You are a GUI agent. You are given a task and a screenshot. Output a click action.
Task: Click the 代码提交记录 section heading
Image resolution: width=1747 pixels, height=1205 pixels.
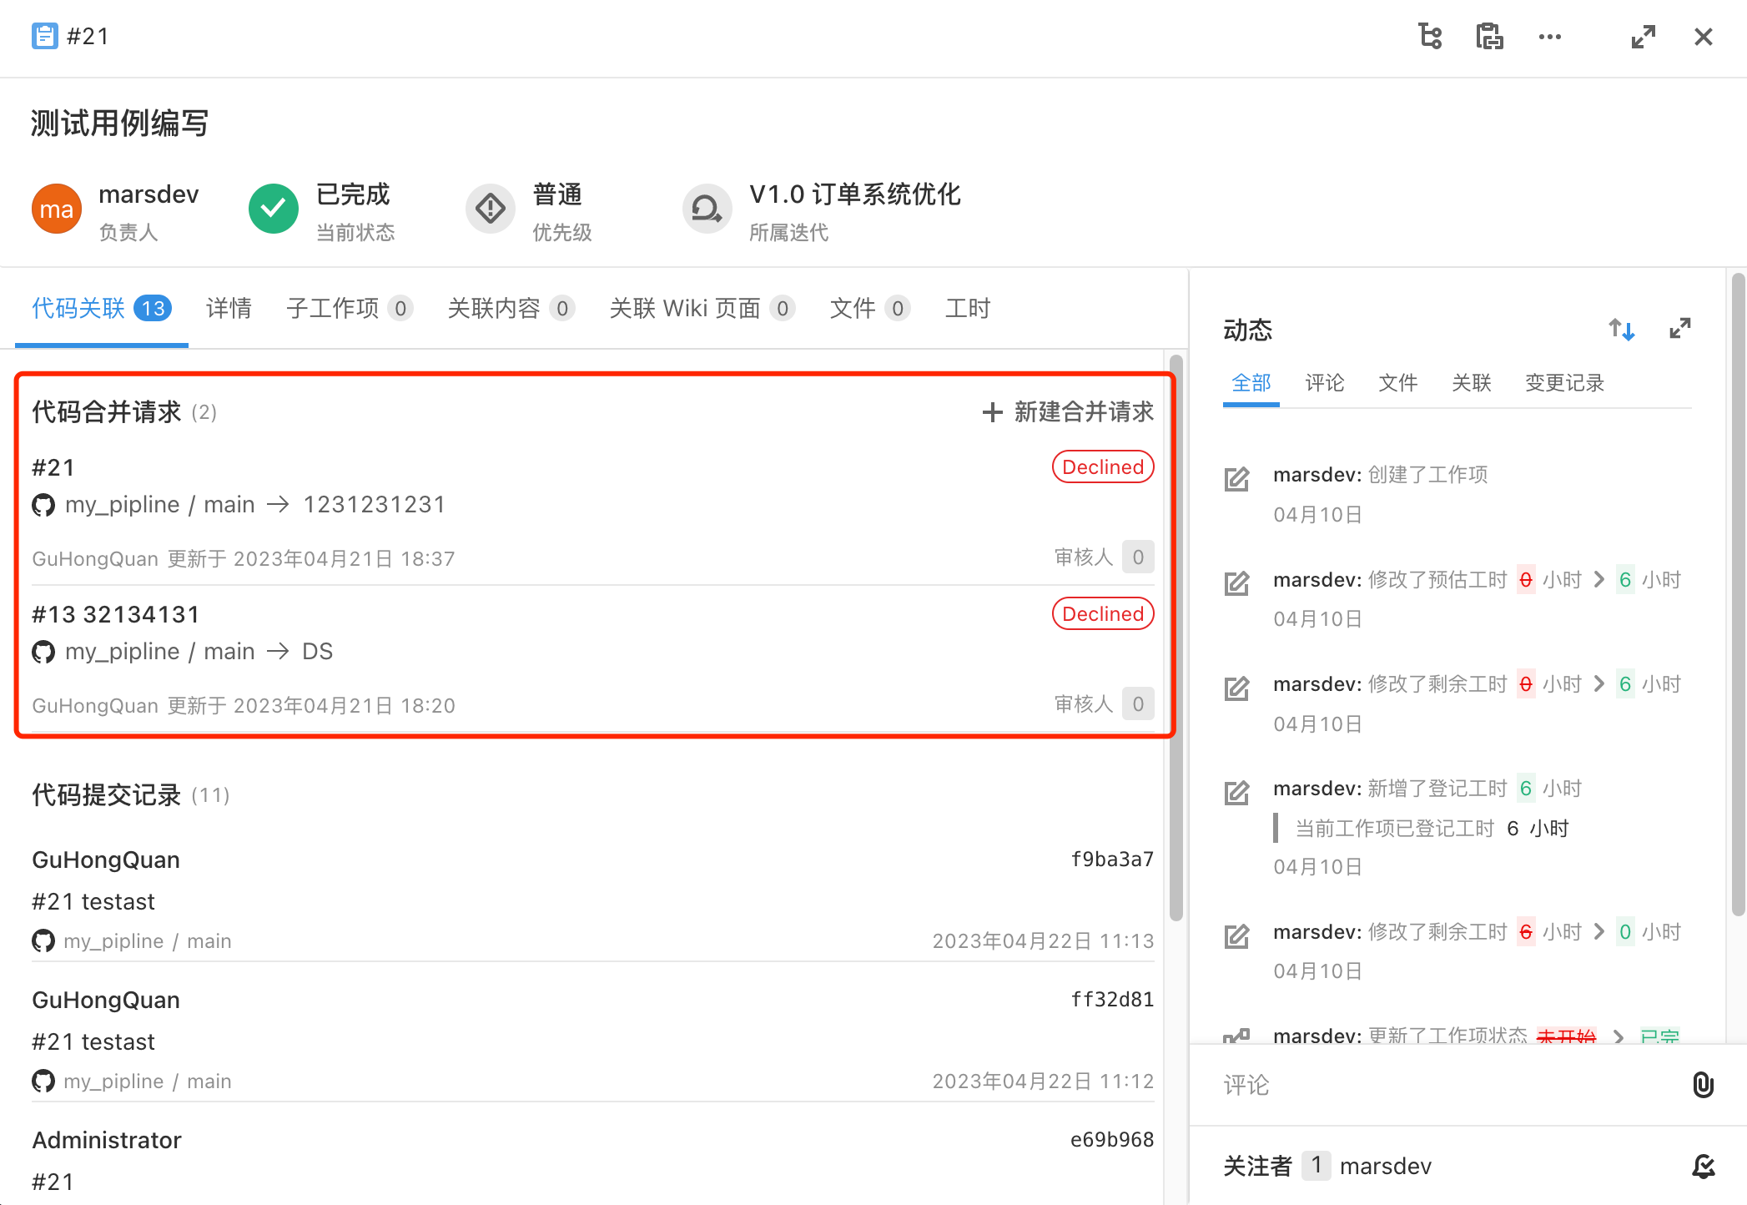106,795
